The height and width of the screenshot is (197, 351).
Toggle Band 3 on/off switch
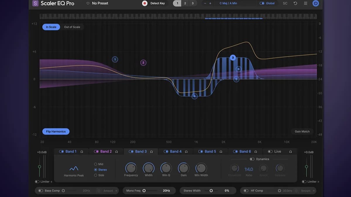(131, 151)
